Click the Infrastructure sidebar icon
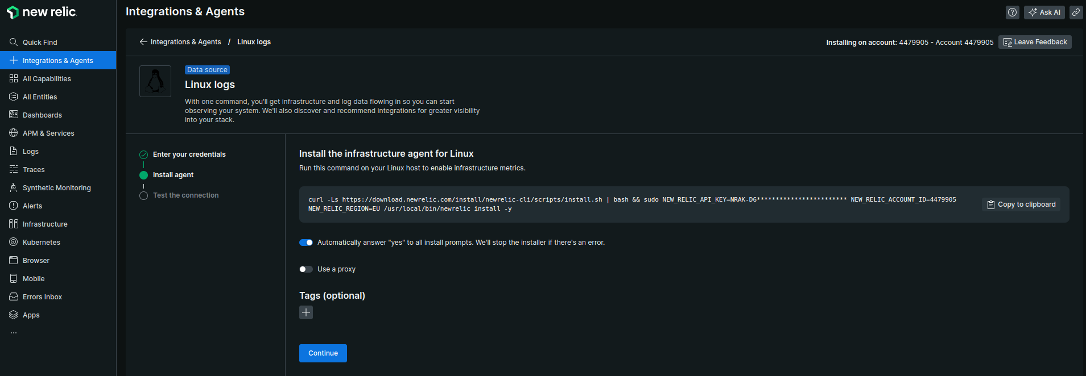The height and width of the screenshot is (376, 1086). click(14, 224)
